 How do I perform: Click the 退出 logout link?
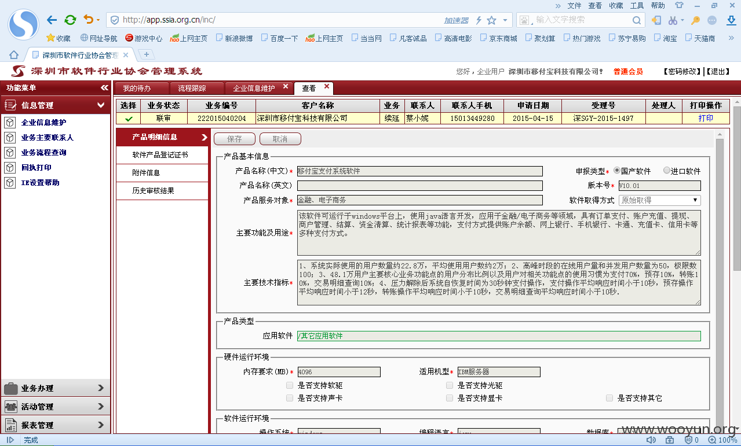click(x=717, y=72)
